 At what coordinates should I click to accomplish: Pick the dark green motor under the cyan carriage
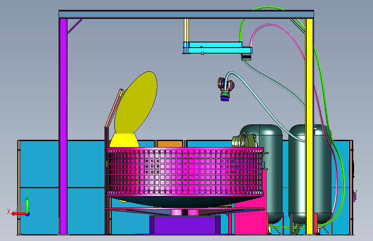[247, 57]
